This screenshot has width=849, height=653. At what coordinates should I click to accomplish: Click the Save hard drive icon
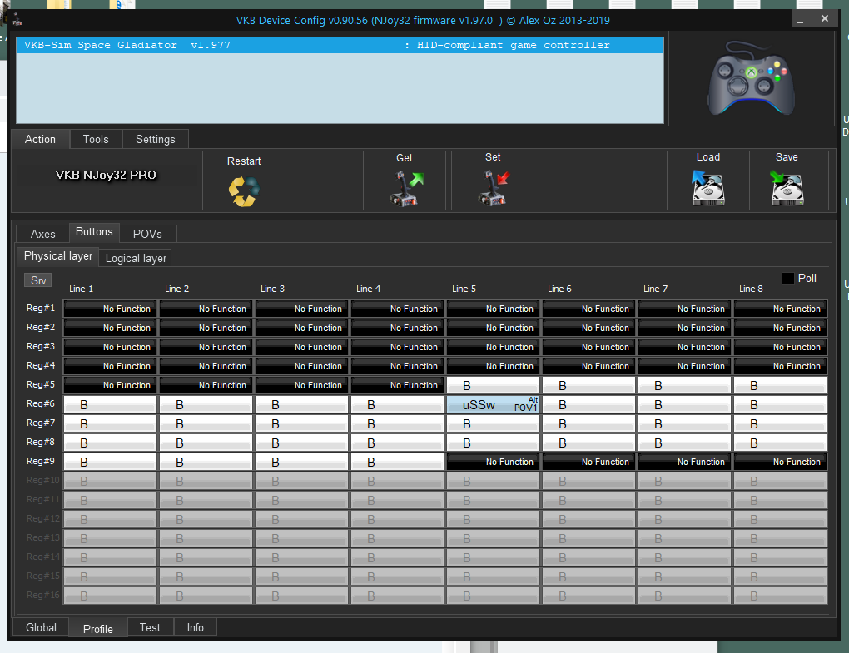click(x=786, y=188)
